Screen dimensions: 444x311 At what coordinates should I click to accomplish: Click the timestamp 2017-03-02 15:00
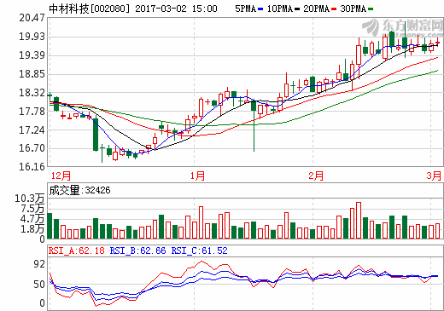click(176, 9)
